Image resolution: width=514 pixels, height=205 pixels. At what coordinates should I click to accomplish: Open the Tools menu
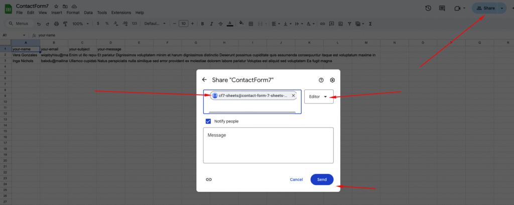click(x=102, y=12)
